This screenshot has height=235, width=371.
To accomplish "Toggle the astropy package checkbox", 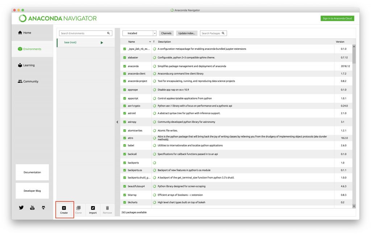I will 125,122.
